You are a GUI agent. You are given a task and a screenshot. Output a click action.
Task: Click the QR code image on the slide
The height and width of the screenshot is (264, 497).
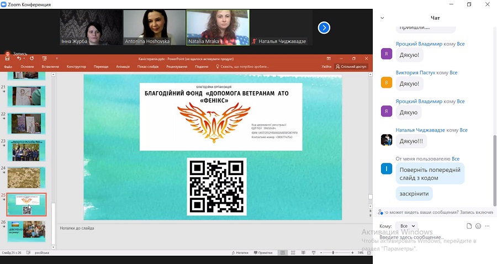tap(217, 187)
